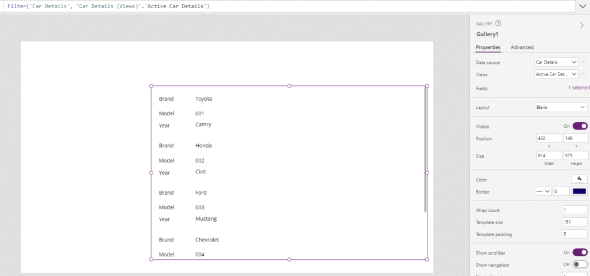Click the Border thickness input field
Image resolution: width=590 pixels, height=276 pixels.
tap(561, 191)
